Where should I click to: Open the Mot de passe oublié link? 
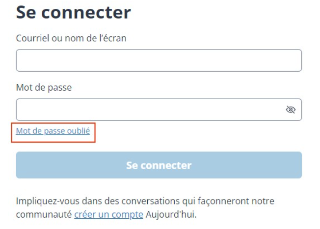point(53,131)
